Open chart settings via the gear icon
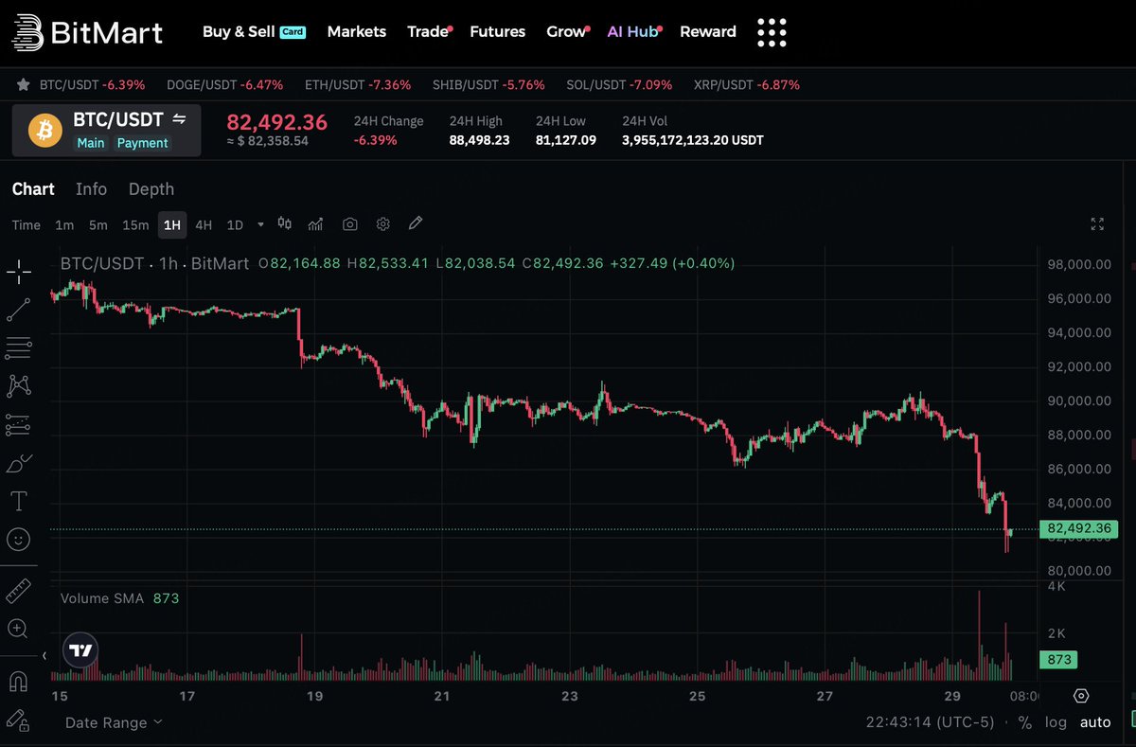 point(382,224)
